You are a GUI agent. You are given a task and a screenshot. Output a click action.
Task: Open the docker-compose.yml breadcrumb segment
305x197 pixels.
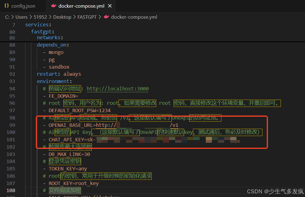point(134,17)
